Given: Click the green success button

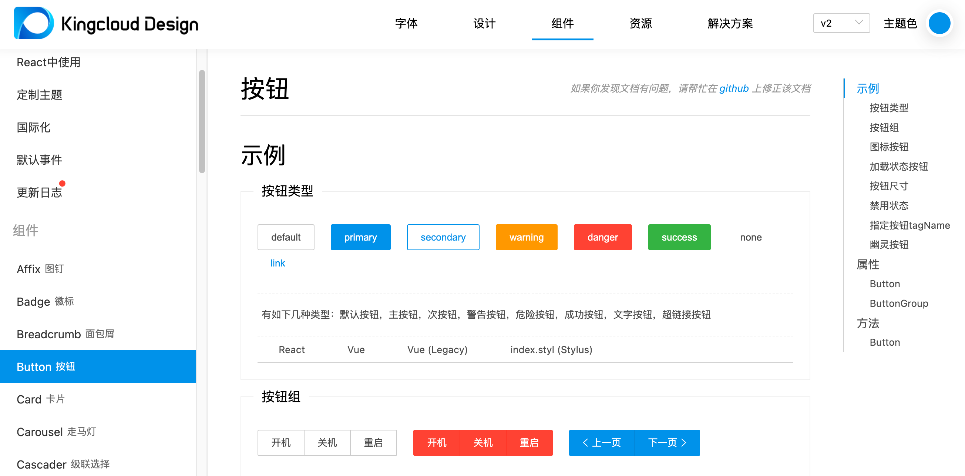Looking at the screenshot, I should (x=679, y=237).
